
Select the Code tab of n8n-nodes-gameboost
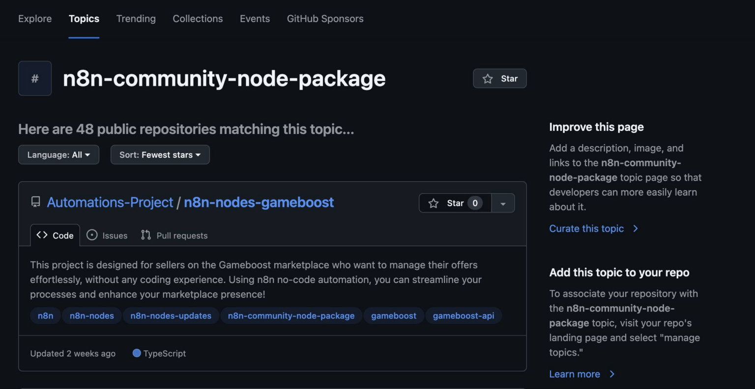pyautogui.click(x=55, y=235)
